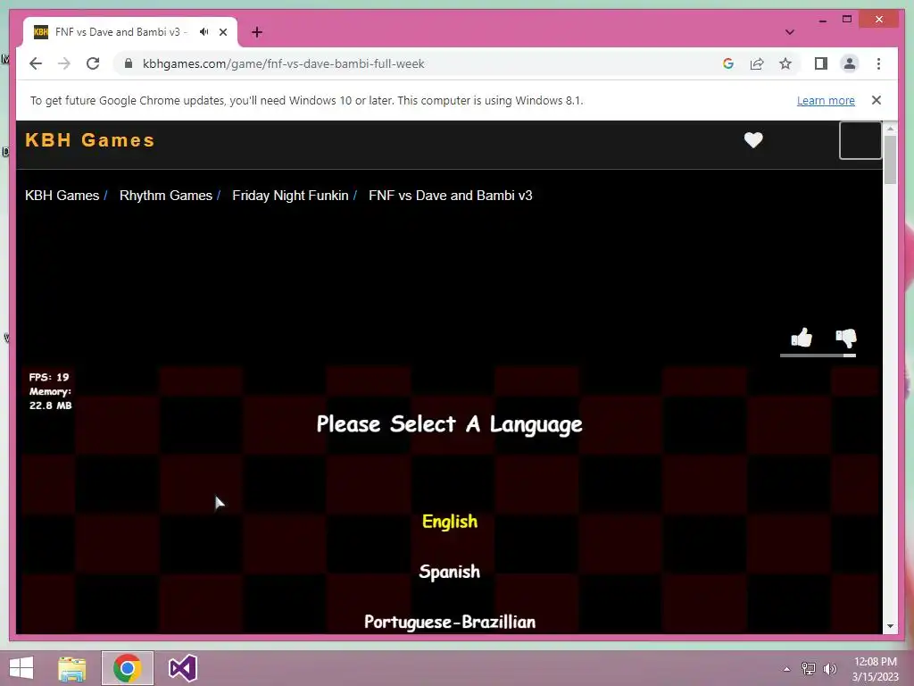This screenshot has height=686, width=914.
Task: Click the forward navigation arrow
Action: point(63,63)
